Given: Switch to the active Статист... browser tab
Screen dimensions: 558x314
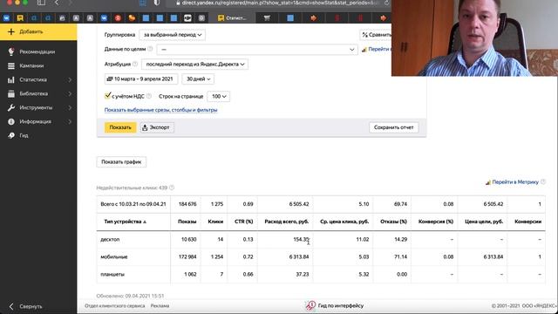Looking at the screenshot, I should click(231, 17).
